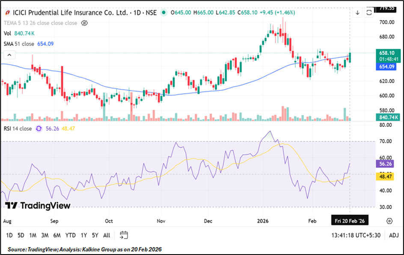Image resolution: width=404 pixels, height=255 pixels.
Task: Choose the 5Y time range
Action: click(x=95, y=235)
